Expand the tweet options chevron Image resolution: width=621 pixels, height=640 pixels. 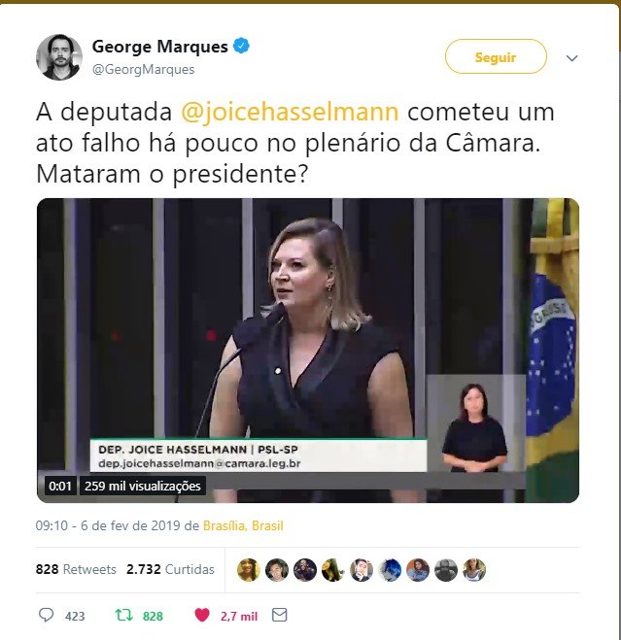tap(572, 58)
